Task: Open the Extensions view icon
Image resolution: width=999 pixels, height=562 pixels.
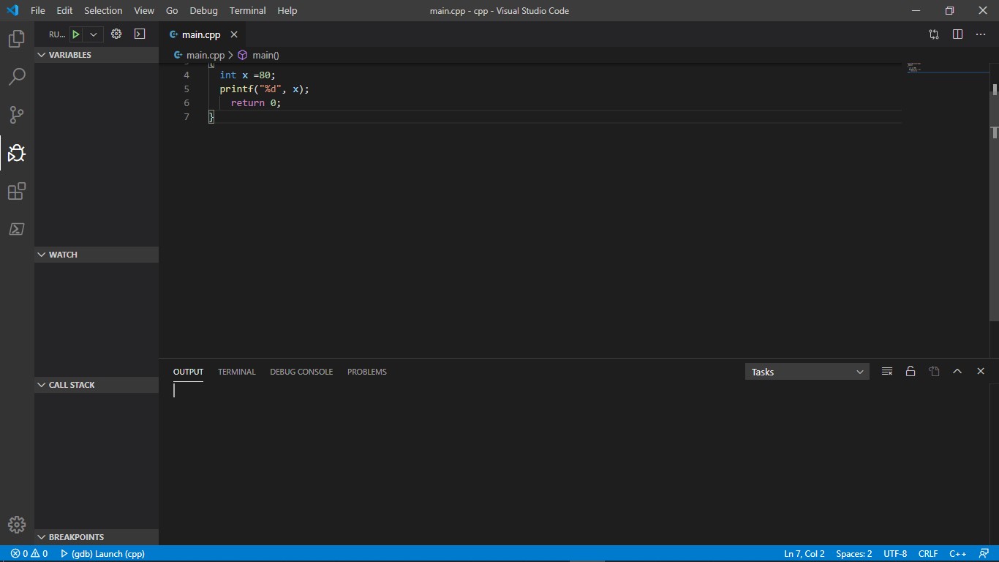Action: (x=16, y=192)
